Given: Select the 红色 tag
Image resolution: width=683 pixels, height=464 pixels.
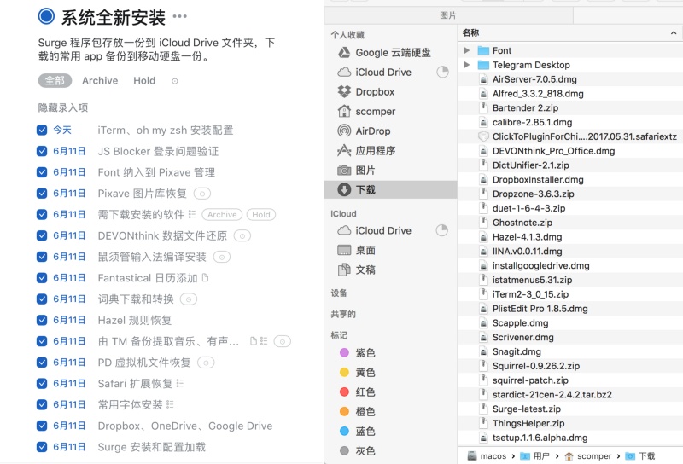Looking at the screenshot, I should point(357,391).
